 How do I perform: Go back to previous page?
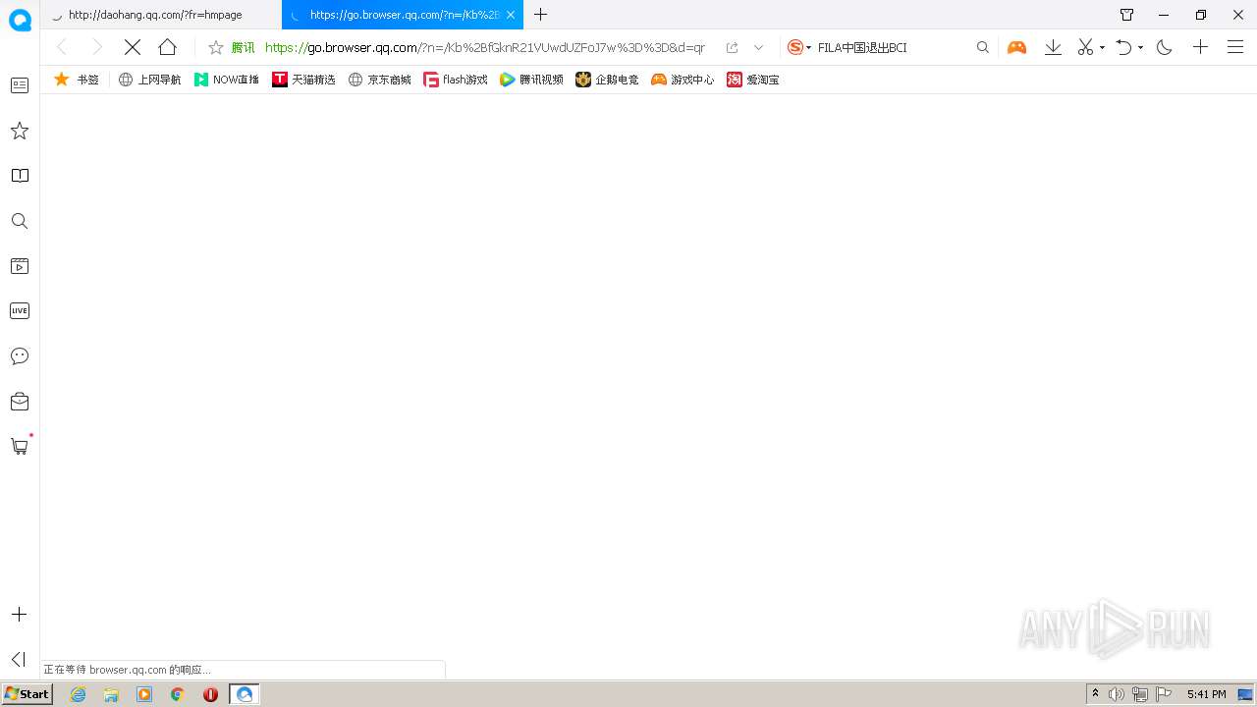(61, 47)
